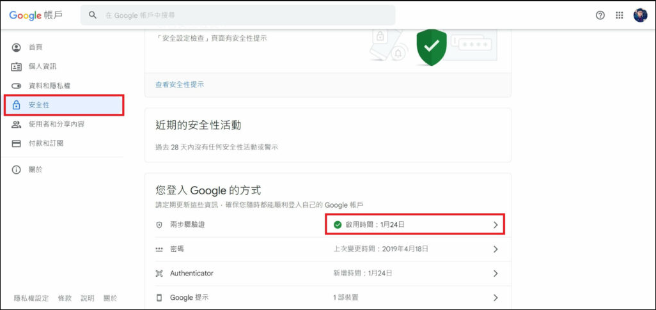The image size is (656, 310).
Task: Click the 兩步驟驗證 shield icon
Action: [x=159, y=225]
